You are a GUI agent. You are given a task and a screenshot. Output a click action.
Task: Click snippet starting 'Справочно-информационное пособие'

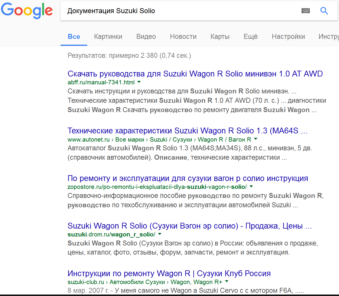196,200
